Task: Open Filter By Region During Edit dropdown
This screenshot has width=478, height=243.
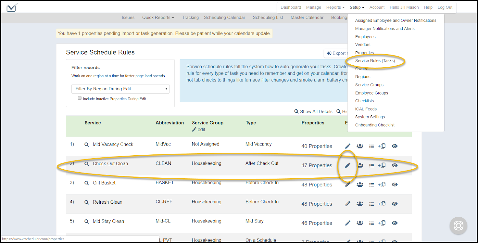Action: [x=120, y=89]
